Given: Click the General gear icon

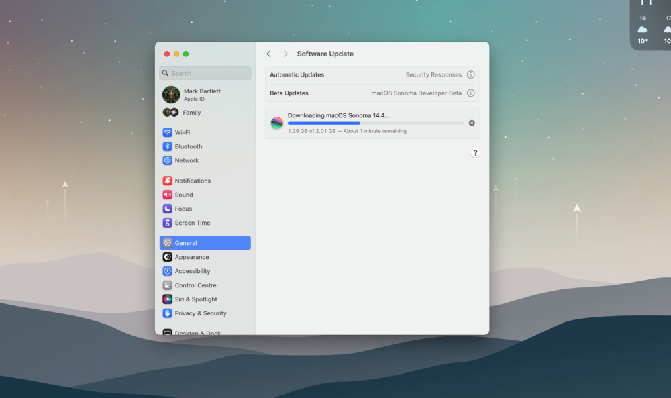Looking at the screenshot, I should click(167, 243).
